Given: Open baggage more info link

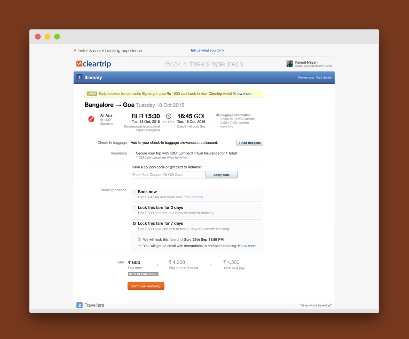Looking at the screenshot, I should [227, 127].
